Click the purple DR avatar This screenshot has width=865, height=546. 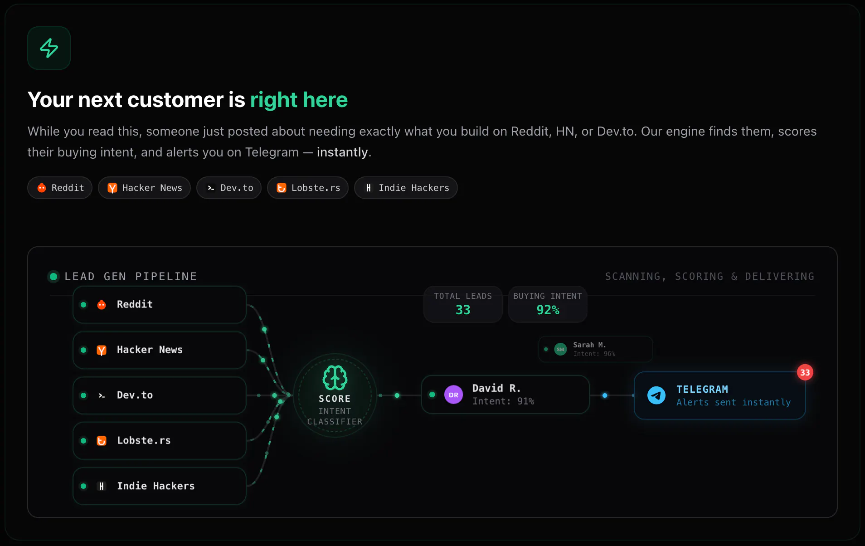pyautogui.click(x=453, y=395)
